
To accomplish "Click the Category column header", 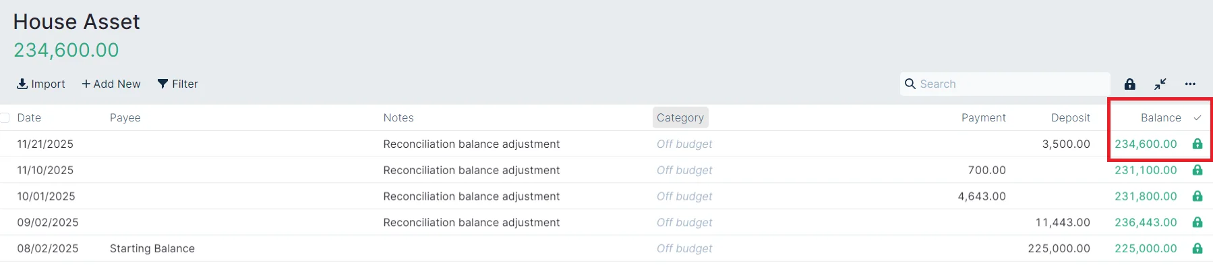I will (680, 117).
